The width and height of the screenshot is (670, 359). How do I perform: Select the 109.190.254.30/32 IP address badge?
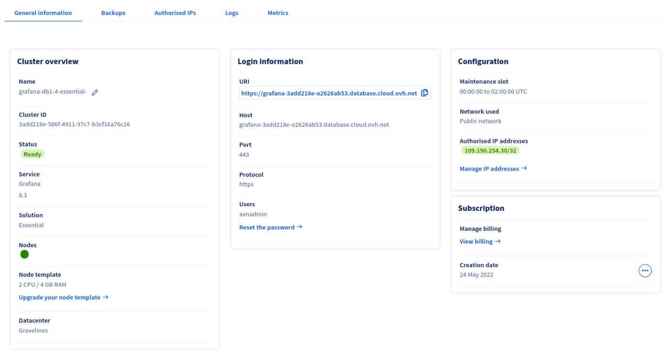490,150
